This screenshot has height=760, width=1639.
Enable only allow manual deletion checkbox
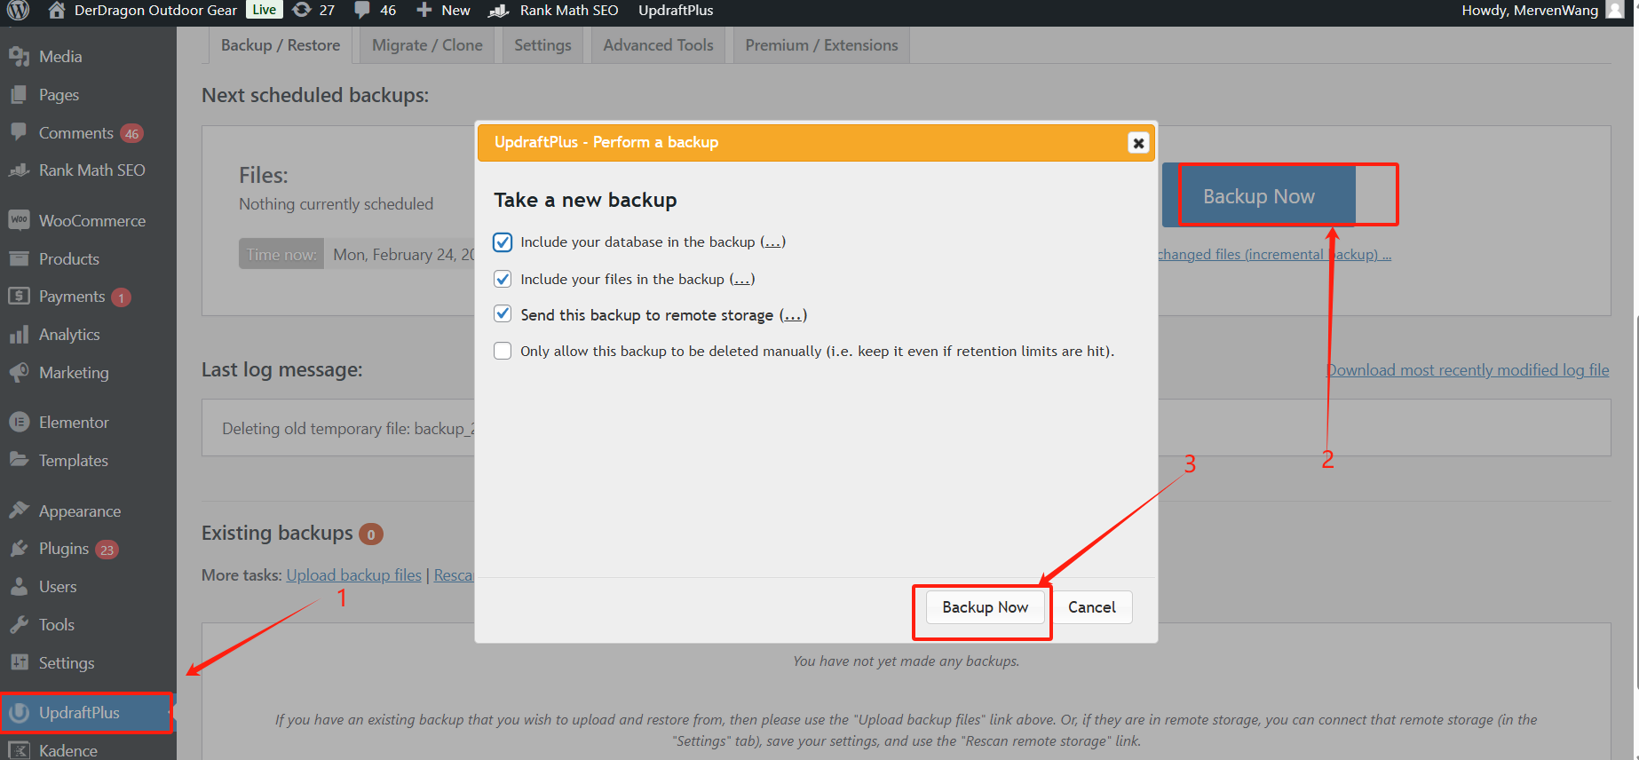tap(503, 351)
